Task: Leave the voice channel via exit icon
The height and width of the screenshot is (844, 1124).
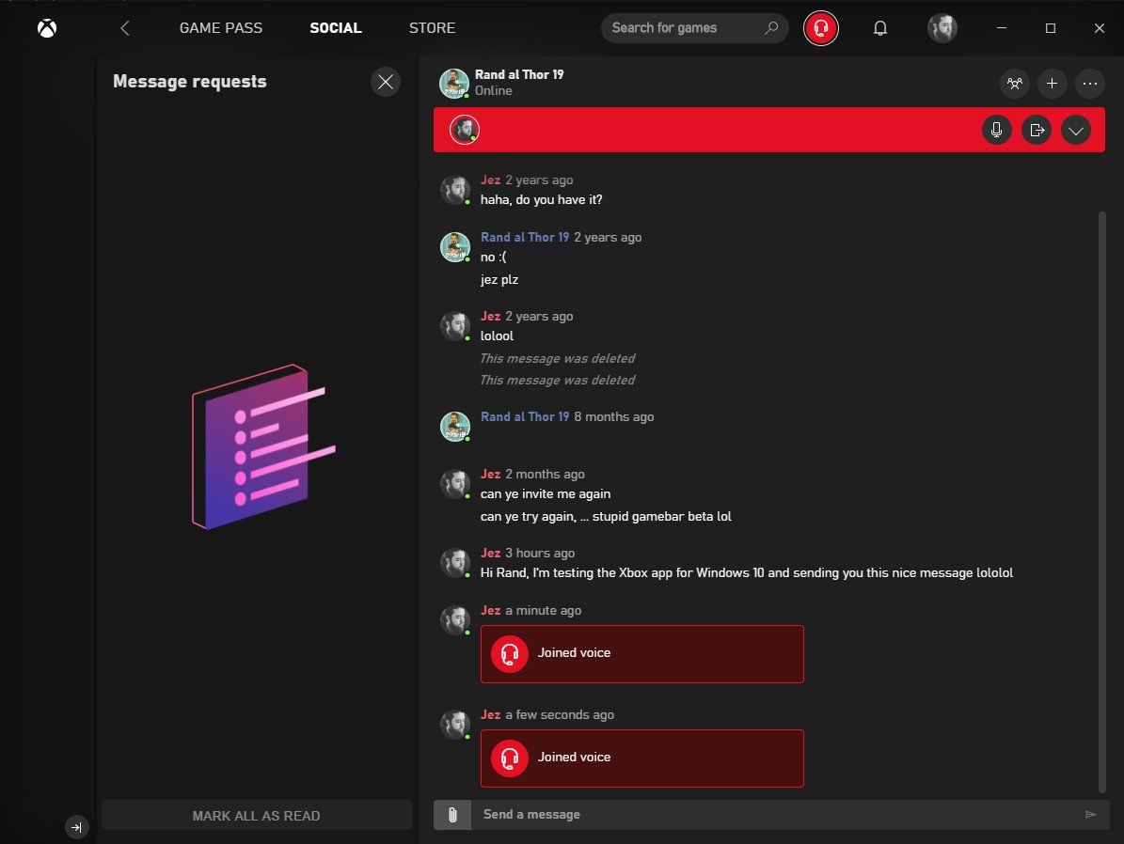Action: tap(1036, 130)
